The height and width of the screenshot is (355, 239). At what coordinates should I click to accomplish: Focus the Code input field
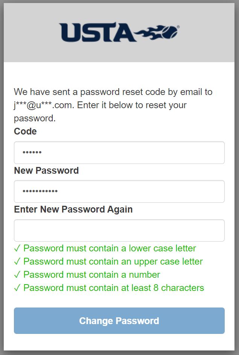click(119, 153)
